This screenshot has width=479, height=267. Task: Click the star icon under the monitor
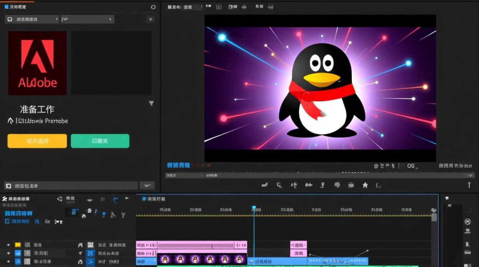tap(365, 185)
